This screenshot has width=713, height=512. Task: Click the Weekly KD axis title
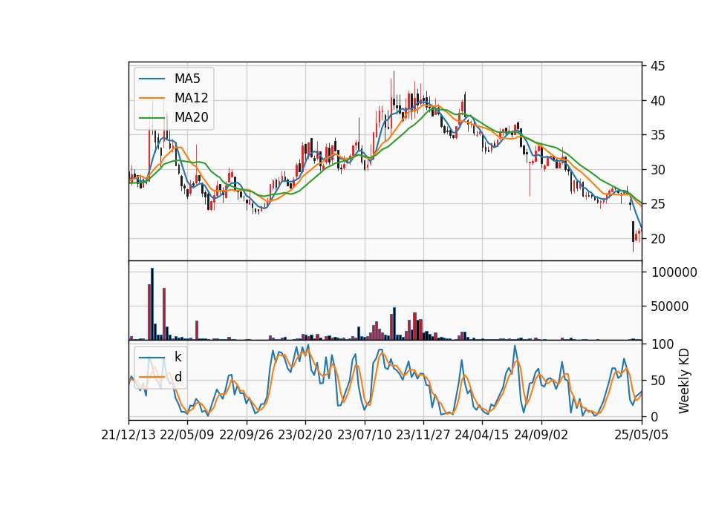683,381
